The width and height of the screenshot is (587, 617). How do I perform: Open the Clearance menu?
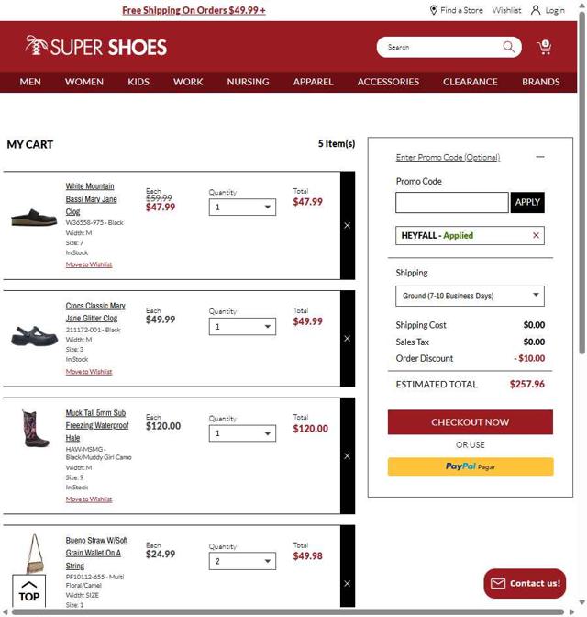(x=471, y=82)
